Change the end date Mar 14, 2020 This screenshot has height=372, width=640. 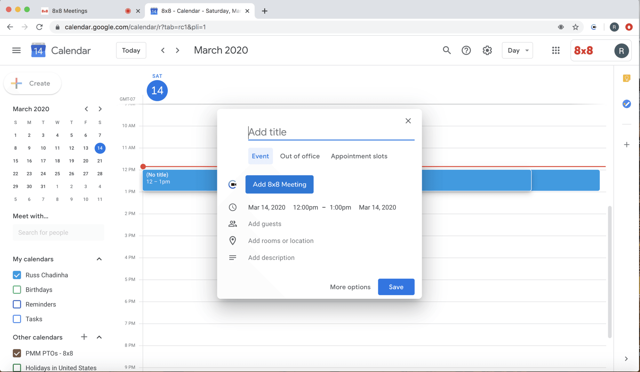pyautogui.click(x=377, y=207)
